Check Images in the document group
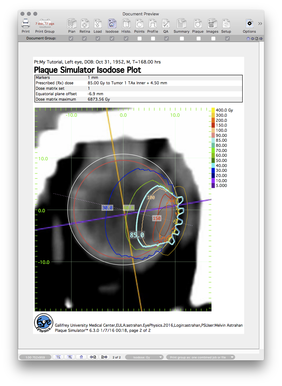The width and height of the screenshot is (282, 386). pos(213,38)
